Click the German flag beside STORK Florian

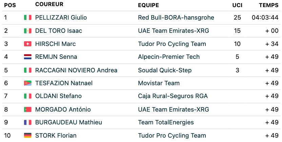[28, 135]
